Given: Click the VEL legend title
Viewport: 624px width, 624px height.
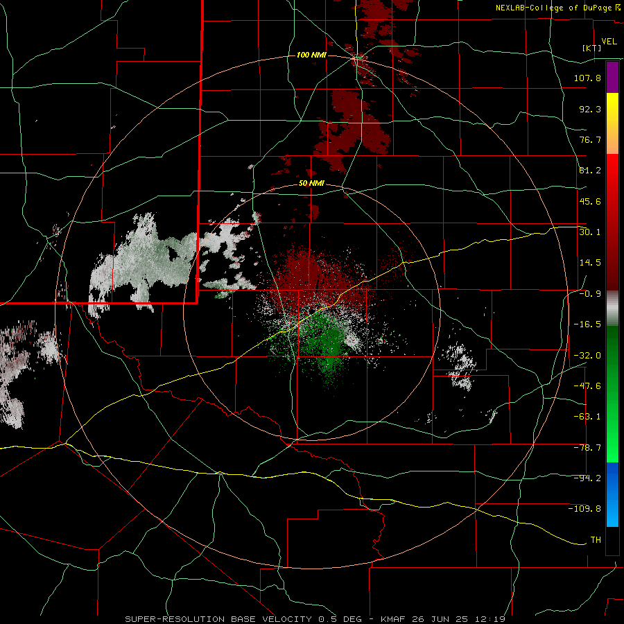Looking at the screenshot, I should pyautogui.click(x=609, y=42).
